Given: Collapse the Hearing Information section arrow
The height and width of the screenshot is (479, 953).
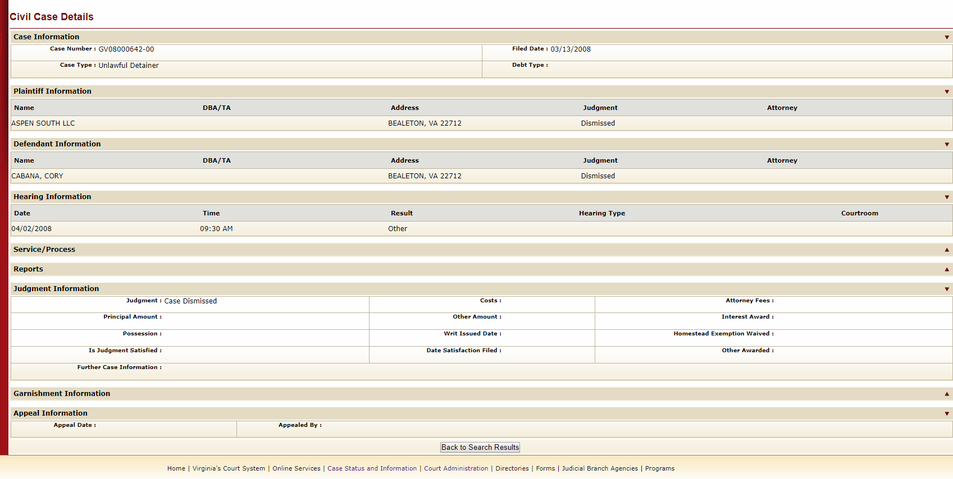Looking at the screenshot, I should (x=947, y=197).
